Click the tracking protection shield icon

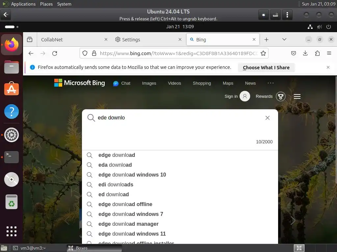(85, 53)
